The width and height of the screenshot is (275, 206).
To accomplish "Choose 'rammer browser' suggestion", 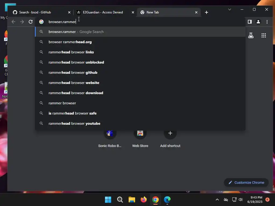I will (140, 103).
